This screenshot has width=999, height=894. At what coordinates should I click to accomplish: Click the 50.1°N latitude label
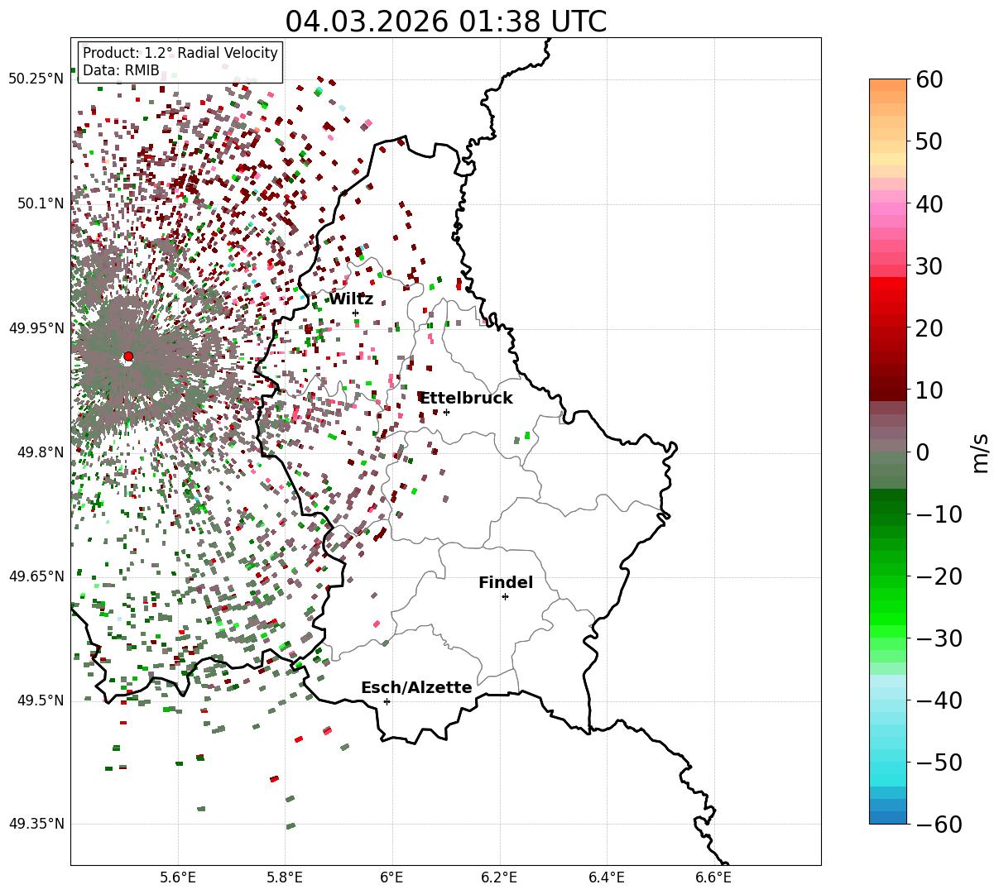[40, 203]
